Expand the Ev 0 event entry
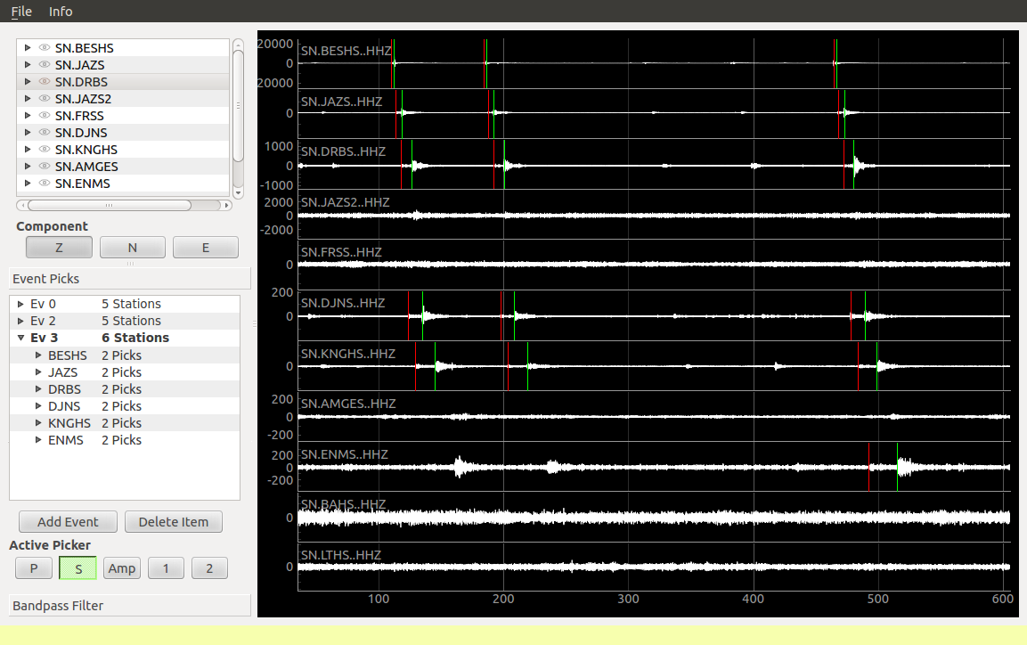This screenshot has height=645, width=1027. [20, 304]
